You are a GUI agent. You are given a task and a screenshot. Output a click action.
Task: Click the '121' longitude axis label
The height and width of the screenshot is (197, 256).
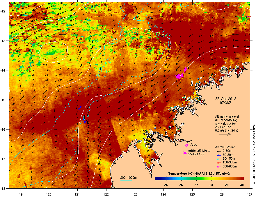click(77, 194)
